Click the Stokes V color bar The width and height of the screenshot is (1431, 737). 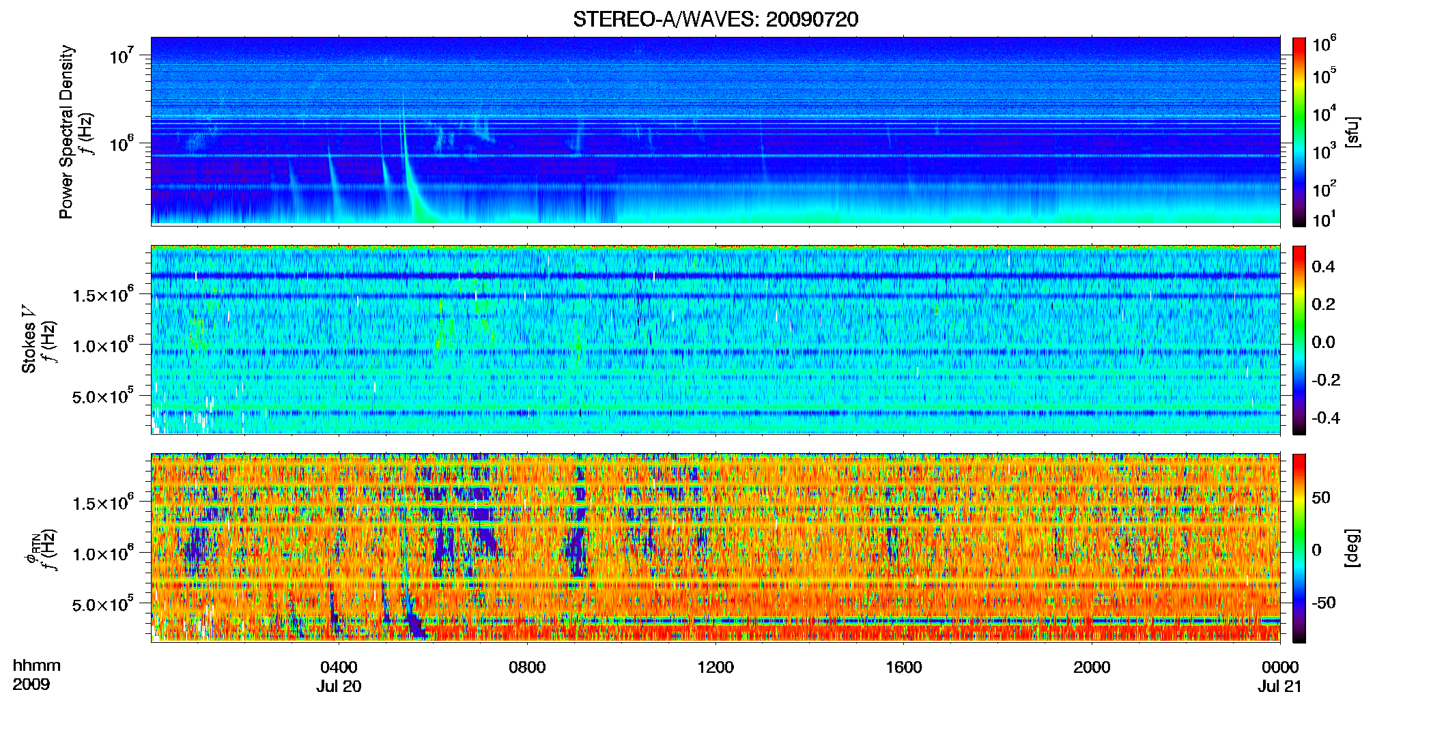point(1299,340)
